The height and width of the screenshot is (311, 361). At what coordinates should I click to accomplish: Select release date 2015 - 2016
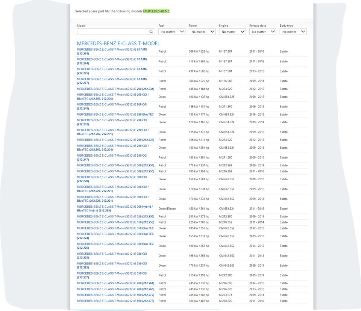tap(257, 114)
